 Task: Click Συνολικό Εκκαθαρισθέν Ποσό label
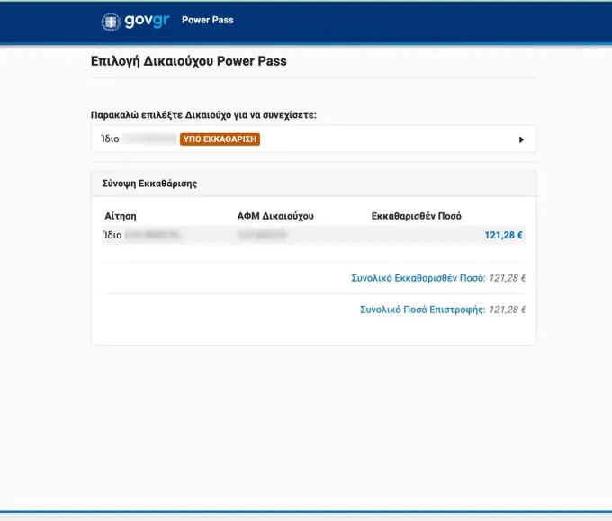coord(418,278)
